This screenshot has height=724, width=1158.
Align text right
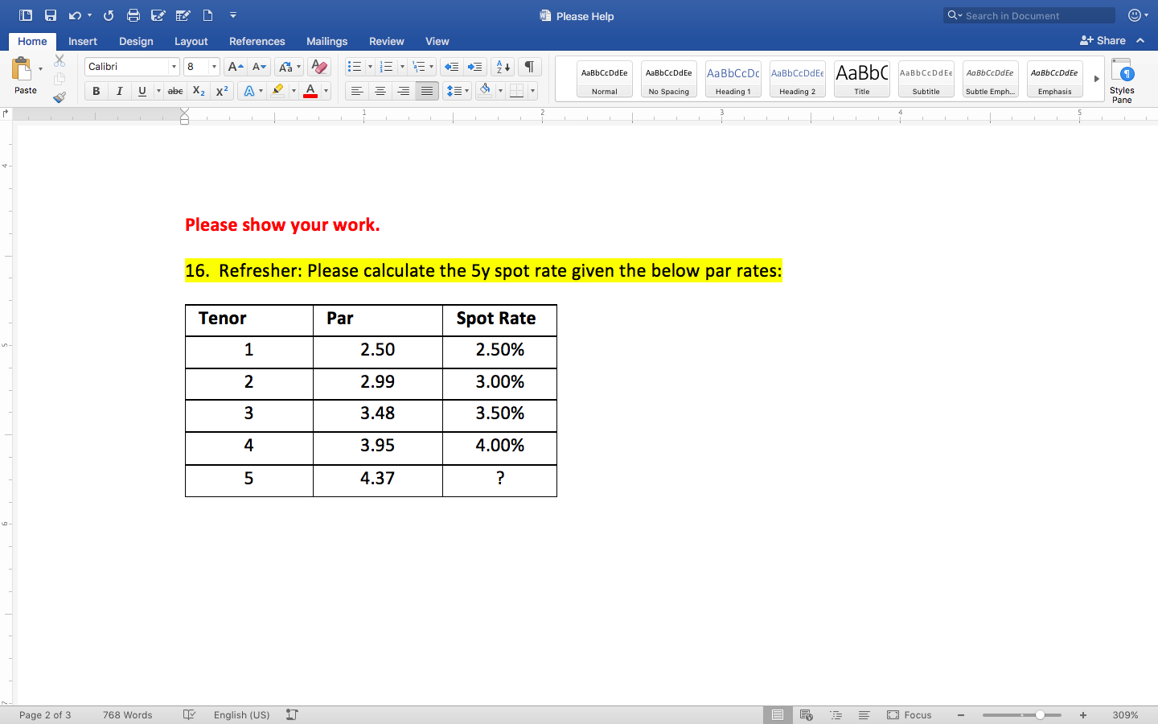click(404, 91)
